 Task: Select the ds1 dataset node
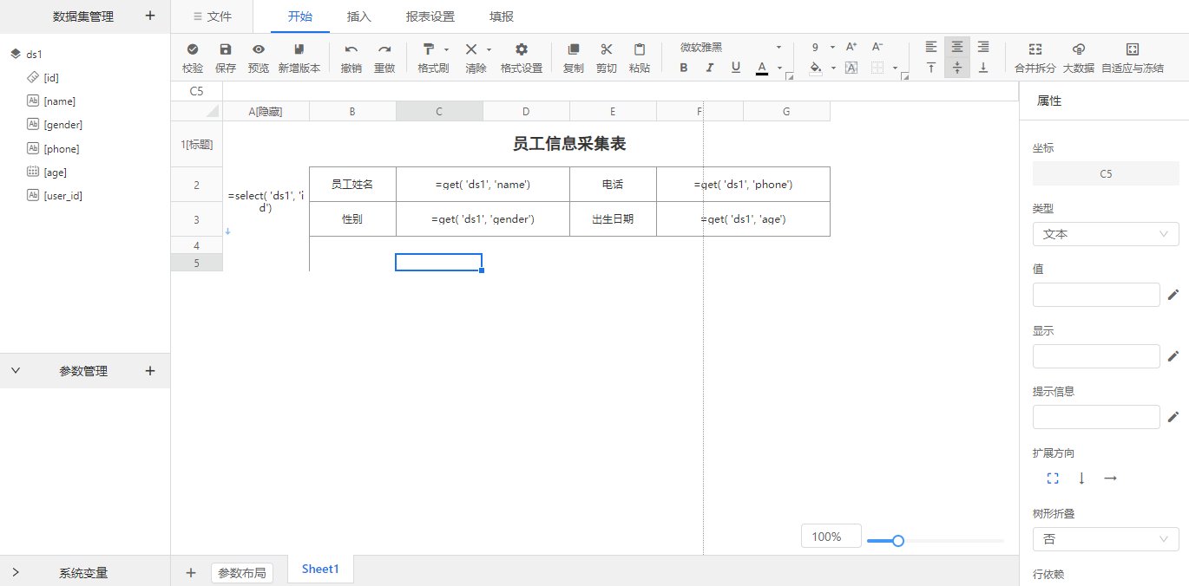34,54
